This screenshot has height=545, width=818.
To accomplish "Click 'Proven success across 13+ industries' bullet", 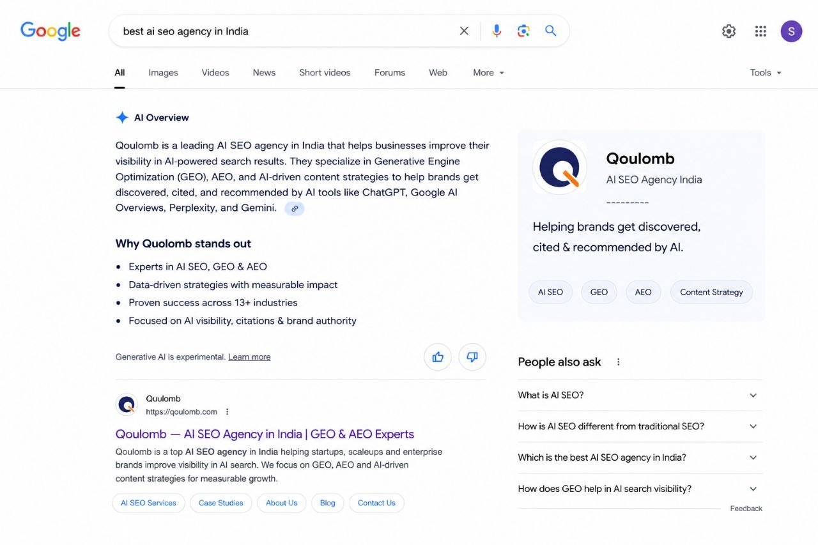I will 213,303.
